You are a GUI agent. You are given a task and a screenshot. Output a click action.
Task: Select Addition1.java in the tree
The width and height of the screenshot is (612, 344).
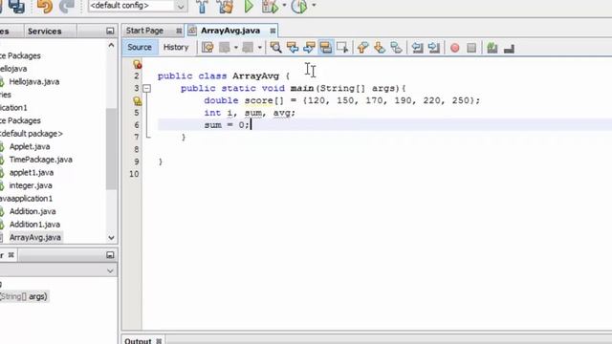tap(34, 225)
